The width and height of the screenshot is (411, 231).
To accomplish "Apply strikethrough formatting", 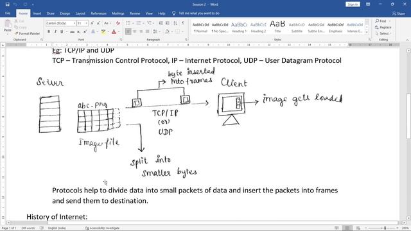I will 72,31.
